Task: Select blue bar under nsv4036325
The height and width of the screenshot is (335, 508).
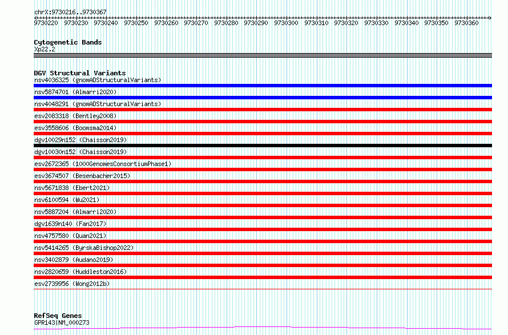Action: point(263,86)
